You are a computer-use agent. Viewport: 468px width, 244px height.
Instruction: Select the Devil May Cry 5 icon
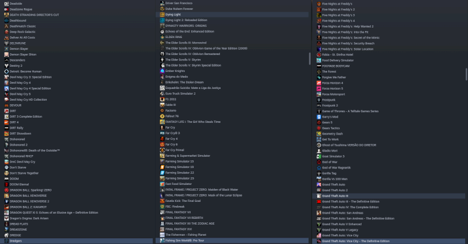(6, 94)
